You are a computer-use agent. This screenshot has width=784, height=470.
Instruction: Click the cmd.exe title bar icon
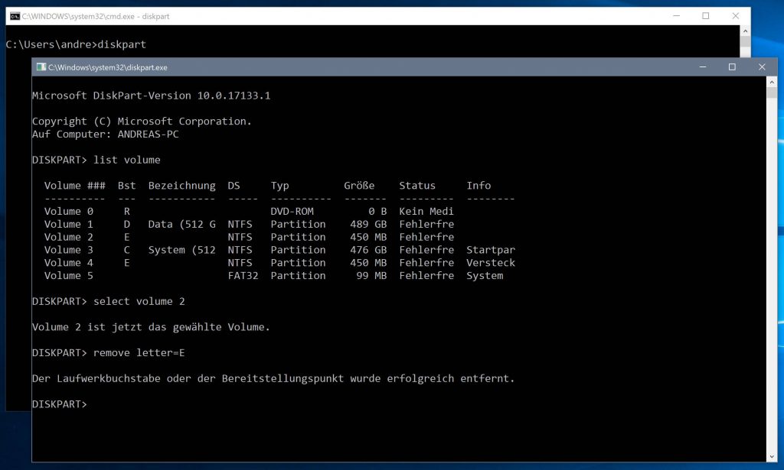(x=15, y=15)
